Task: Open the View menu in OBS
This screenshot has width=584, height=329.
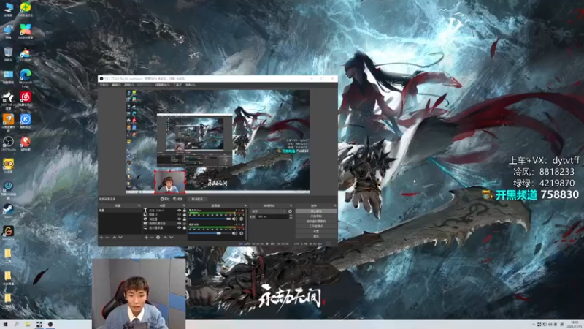Action: [x=129, y=85]
